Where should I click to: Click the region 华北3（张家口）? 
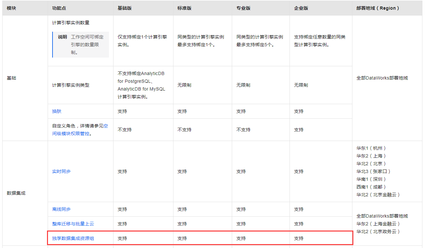(373, 171)
